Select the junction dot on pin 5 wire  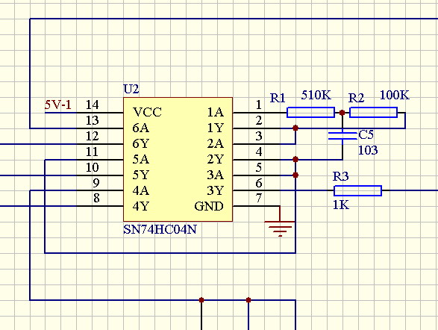click(x=295, y=175)
